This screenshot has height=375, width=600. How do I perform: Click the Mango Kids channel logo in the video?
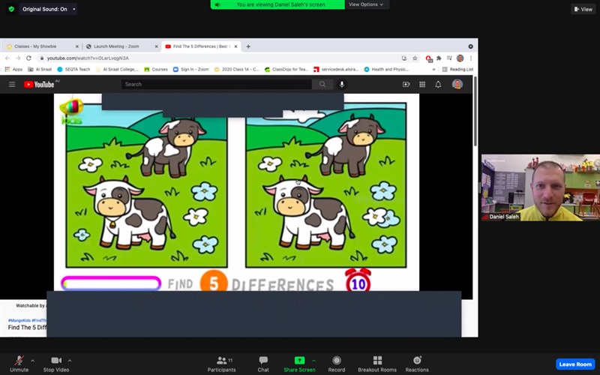click(x=71, y=111)
